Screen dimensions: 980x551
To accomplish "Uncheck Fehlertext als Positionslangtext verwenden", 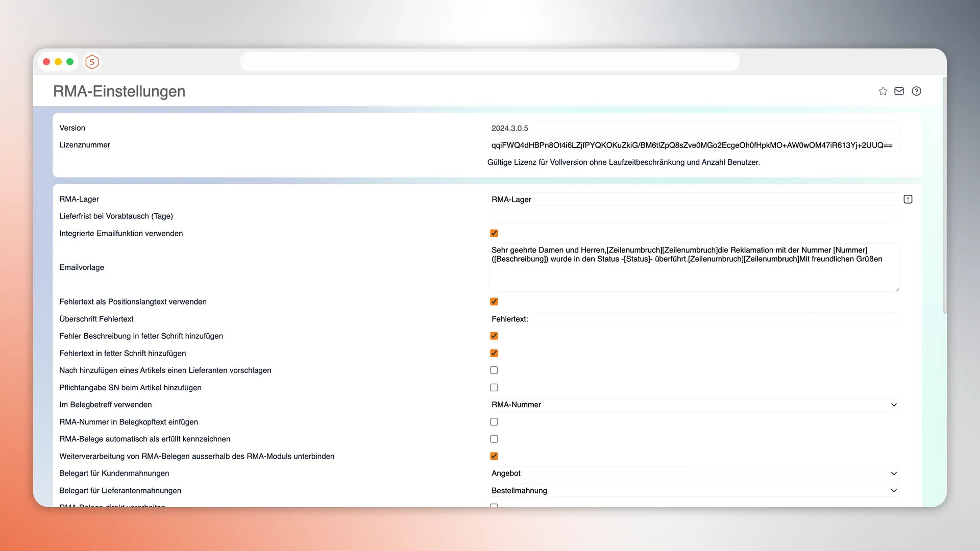I will coord(494,302).
